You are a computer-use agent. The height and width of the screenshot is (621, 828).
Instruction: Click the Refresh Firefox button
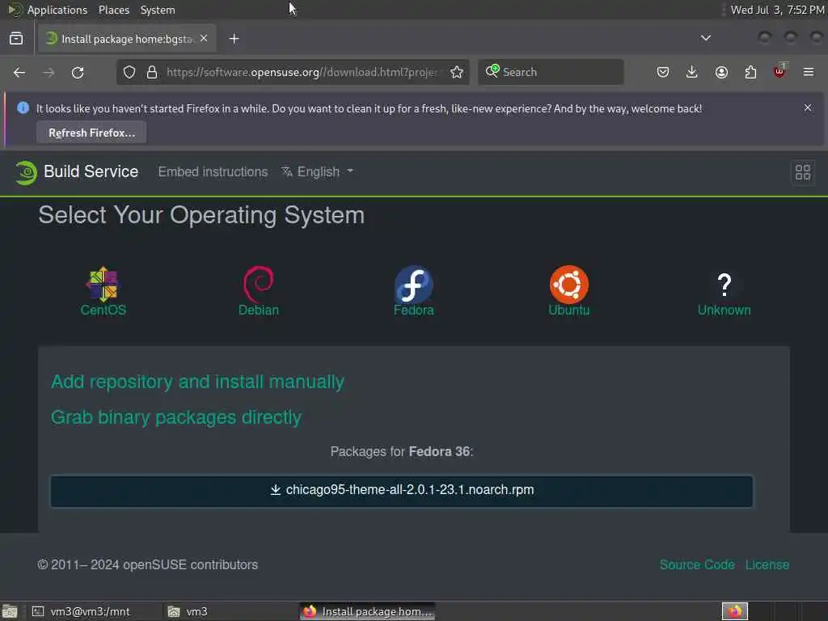point(91,133)
